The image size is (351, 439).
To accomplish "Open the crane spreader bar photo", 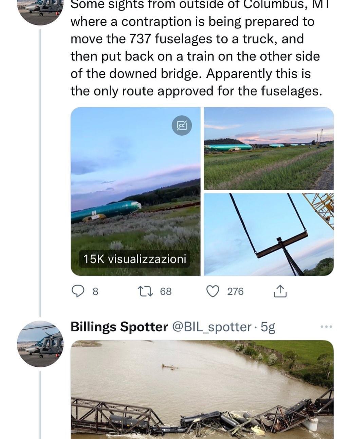I will (269, 234).
